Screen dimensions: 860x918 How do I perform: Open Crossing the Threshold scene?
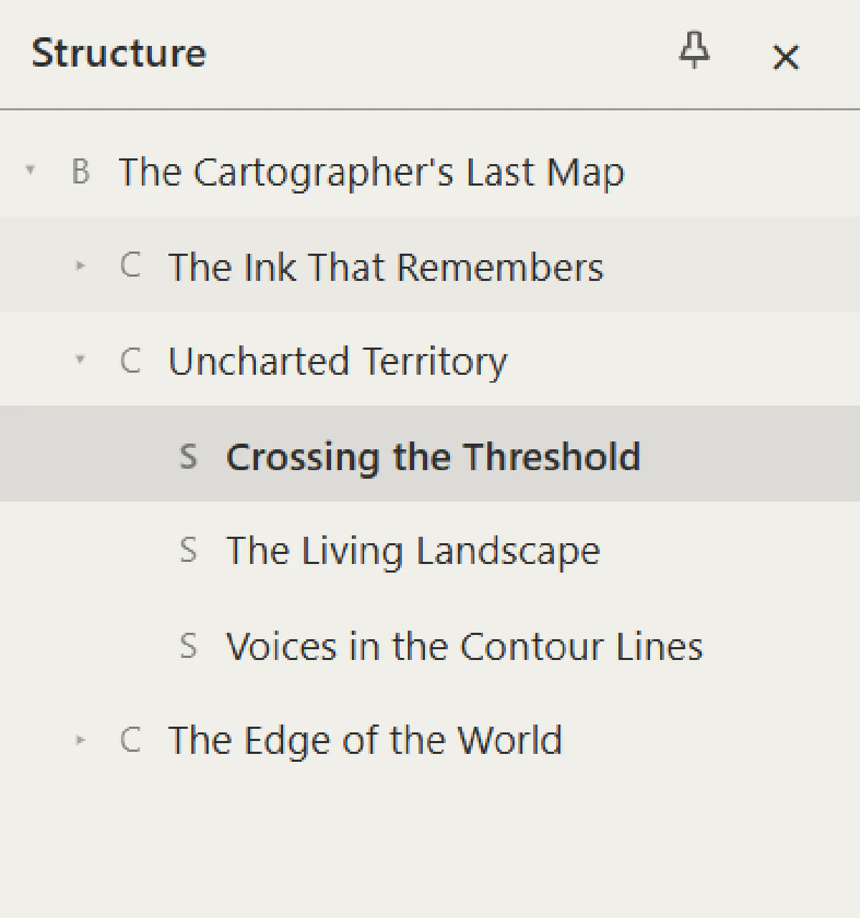(x=433, y=456)
